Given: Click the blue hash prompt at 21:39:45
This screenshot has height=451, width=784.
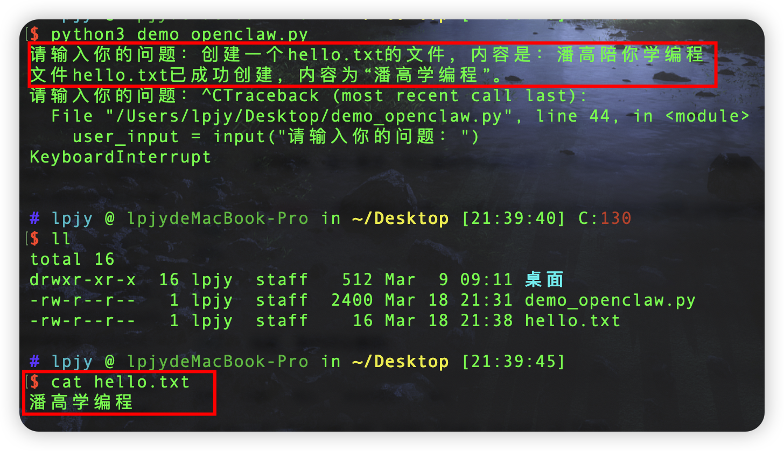Looking at the screenshot, I should pyautogui.click(x=34, y=362).
